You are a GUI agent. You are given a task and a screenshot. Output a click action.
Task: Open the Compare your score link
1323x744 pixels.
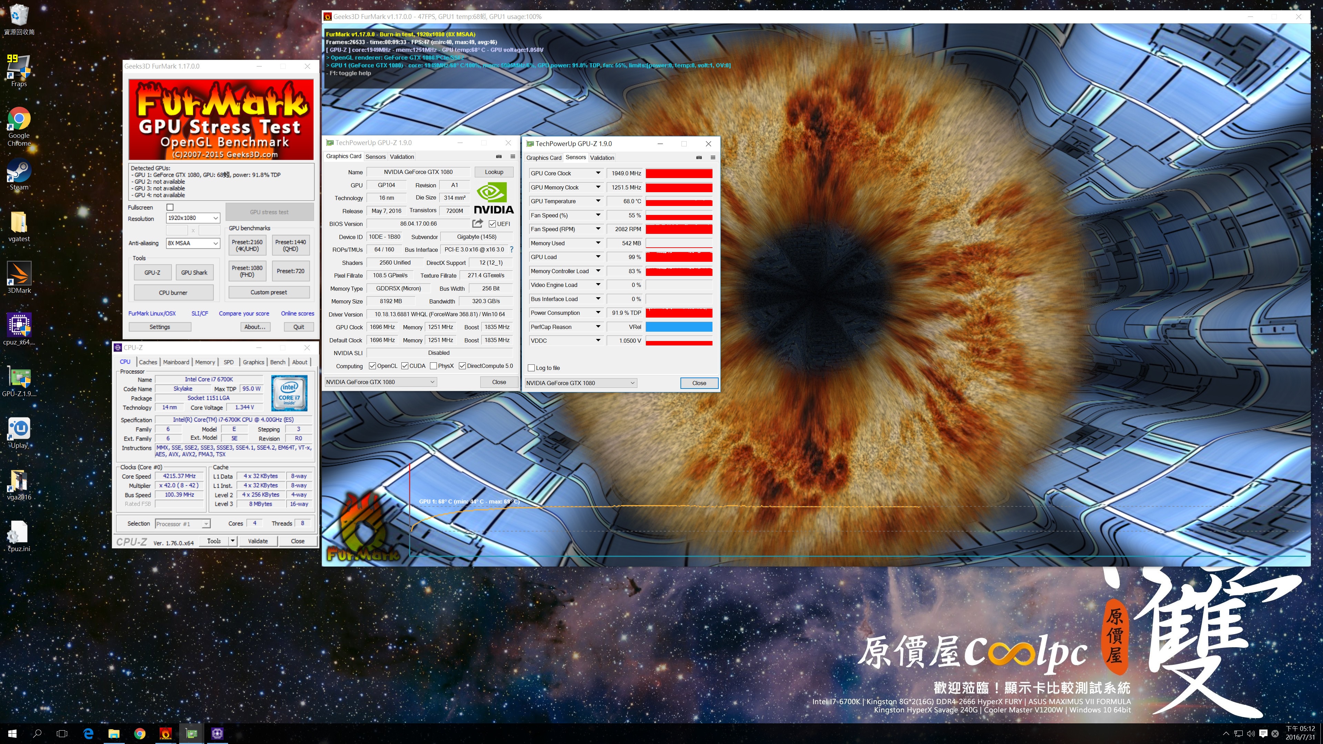pyautogui.click(x=244, y=313)
